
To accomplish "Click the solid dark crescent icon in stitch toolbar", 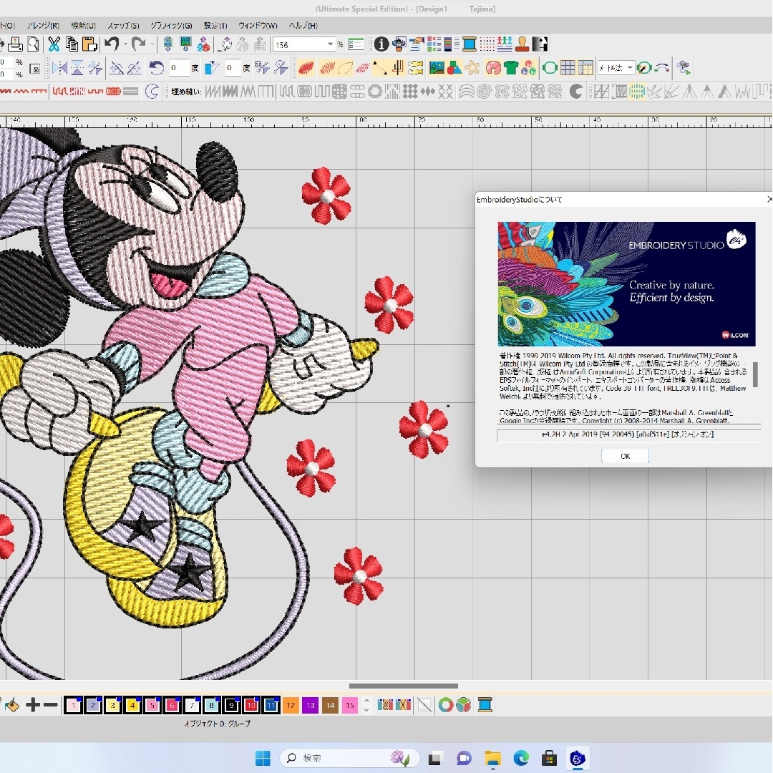I will (x=575, y=91).
